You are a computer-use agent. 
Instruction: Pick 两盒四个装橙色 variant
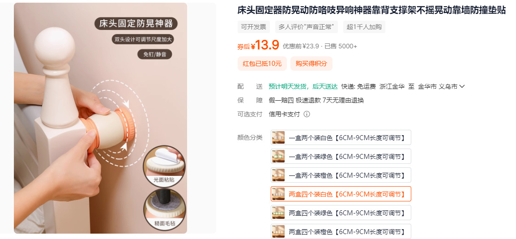click(341, 231)
